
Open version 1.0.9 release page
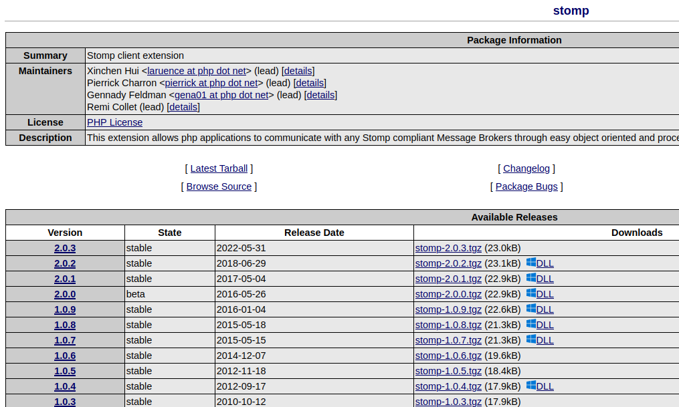(65, 309)
